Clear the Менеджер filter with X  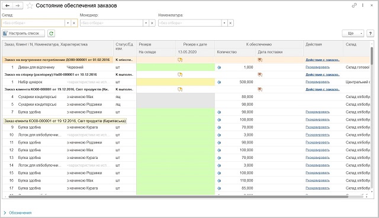click(152, 23)
